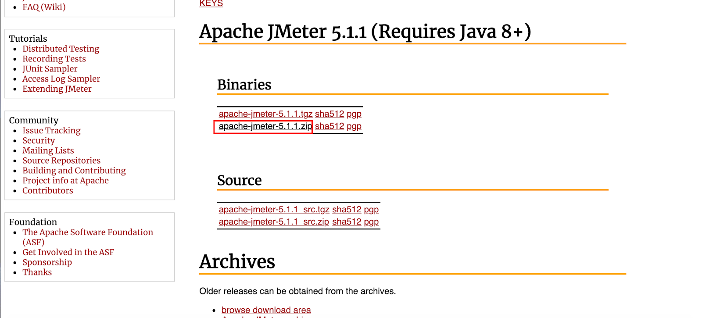Download apache-jmeter-5.1.1_src.zip source archive
702x318 pixels.
tap(274, 222)
